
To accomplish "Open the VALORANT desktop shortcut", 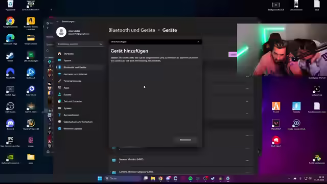I will click(276, 125).
